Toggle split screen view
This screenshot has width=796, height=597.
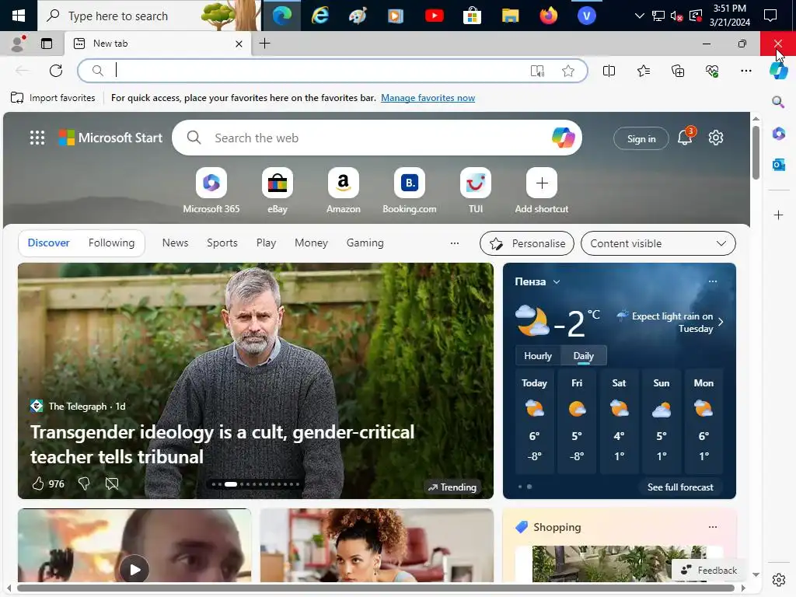click(609, 71)
